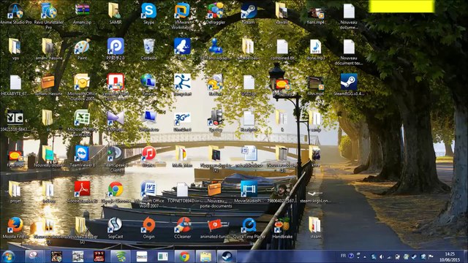Select the Amani Hassine briefcase icon
Screen dimensions: 468x263
(49, 85)
